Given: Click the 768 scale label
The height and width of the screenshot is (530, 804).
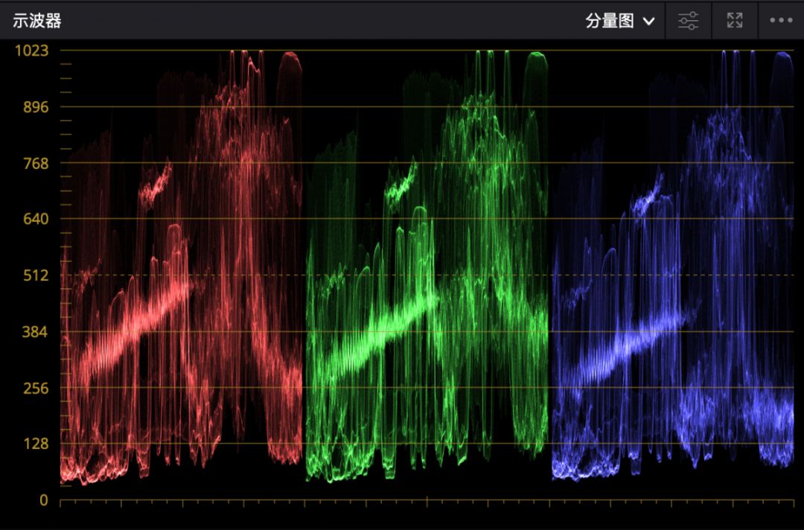Looking at the screenshot, I should click(36, 164).
